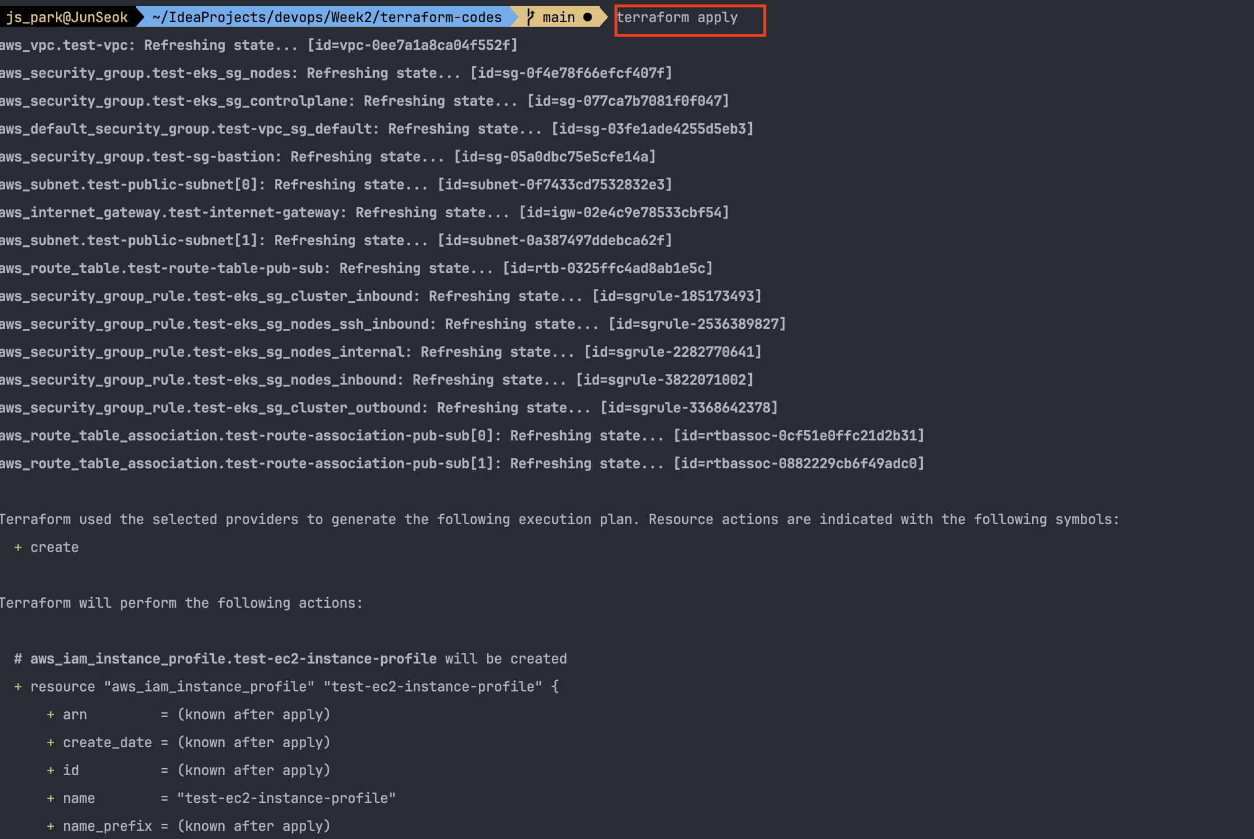Click the git branch icon in prompt
This screenshot has height=839, width=1254.
point(530,17)
